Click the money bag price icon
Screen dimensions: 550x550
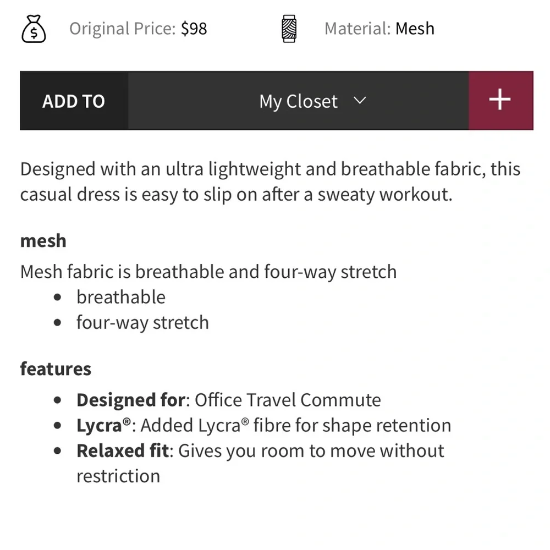(34, 29)
